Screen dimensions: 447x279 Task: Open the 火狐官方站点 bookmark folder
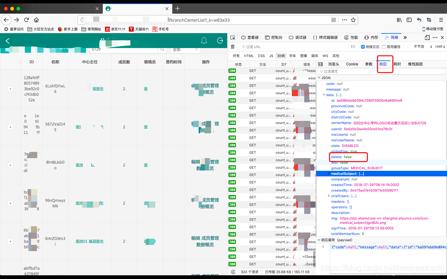(41, 29)
